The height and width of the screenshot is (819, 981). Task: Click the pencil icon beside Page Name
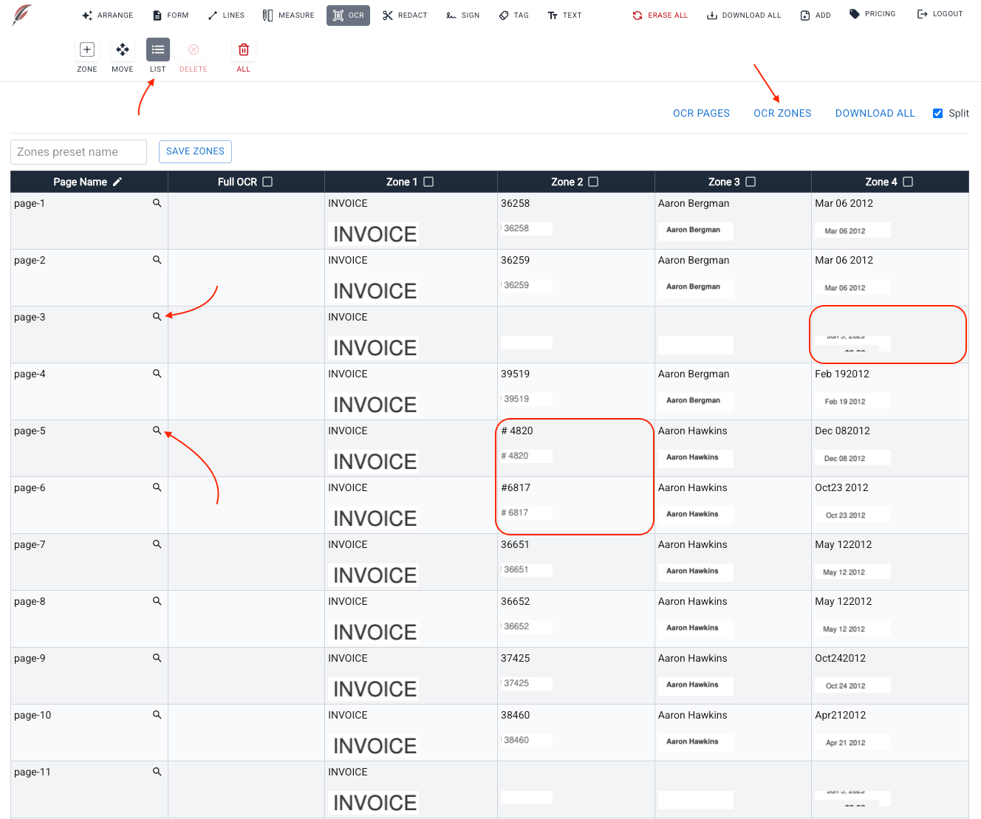tap(117, 182)
